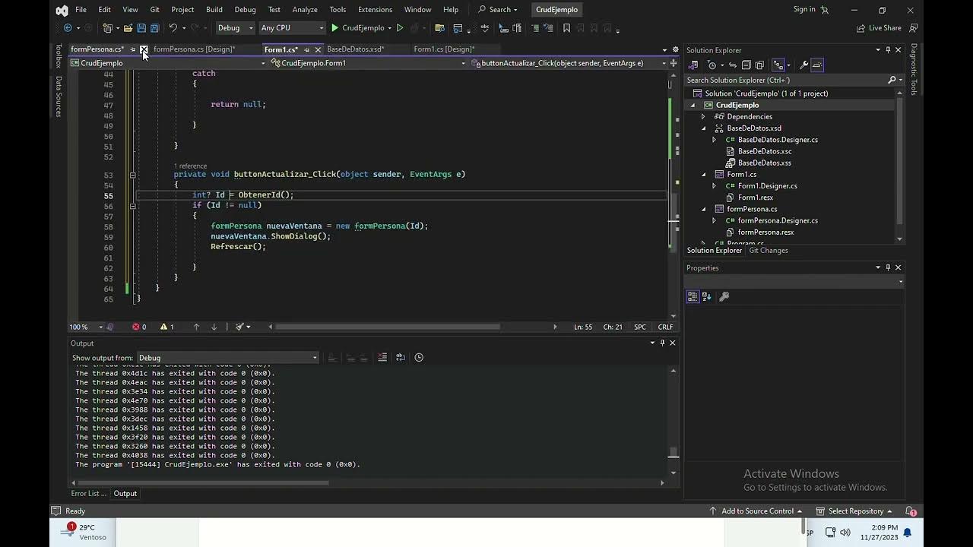
Task: Click the New Project icon in the toolbar
Action: (108, 28)
